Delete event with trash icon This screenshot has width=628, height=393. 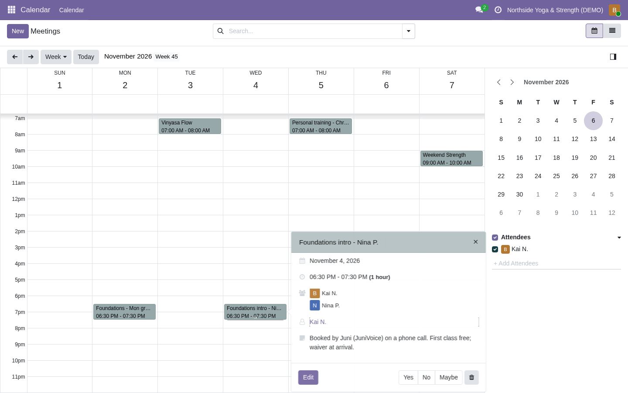click(x=471, y=377)
